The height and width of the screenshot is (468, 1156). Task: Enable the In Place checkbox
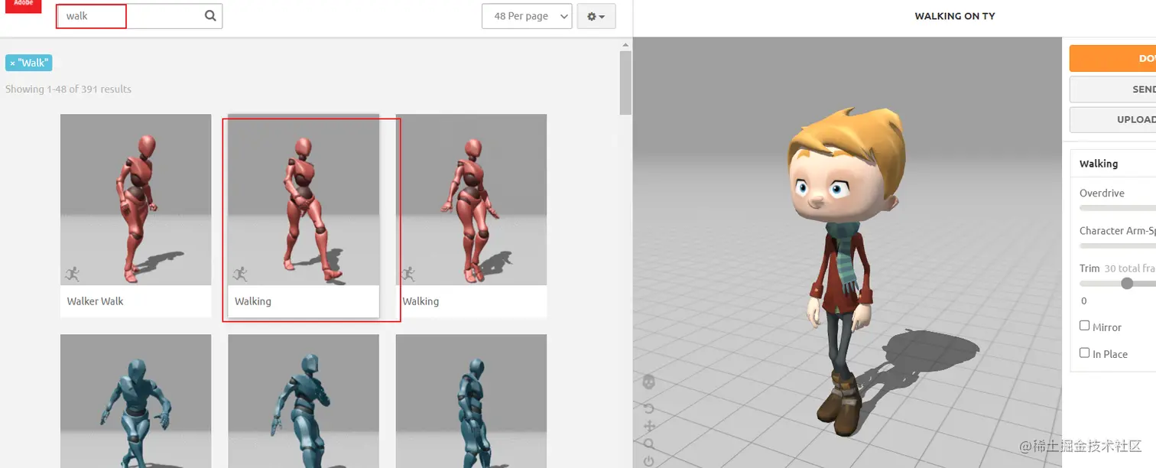tap(1084, 353)
